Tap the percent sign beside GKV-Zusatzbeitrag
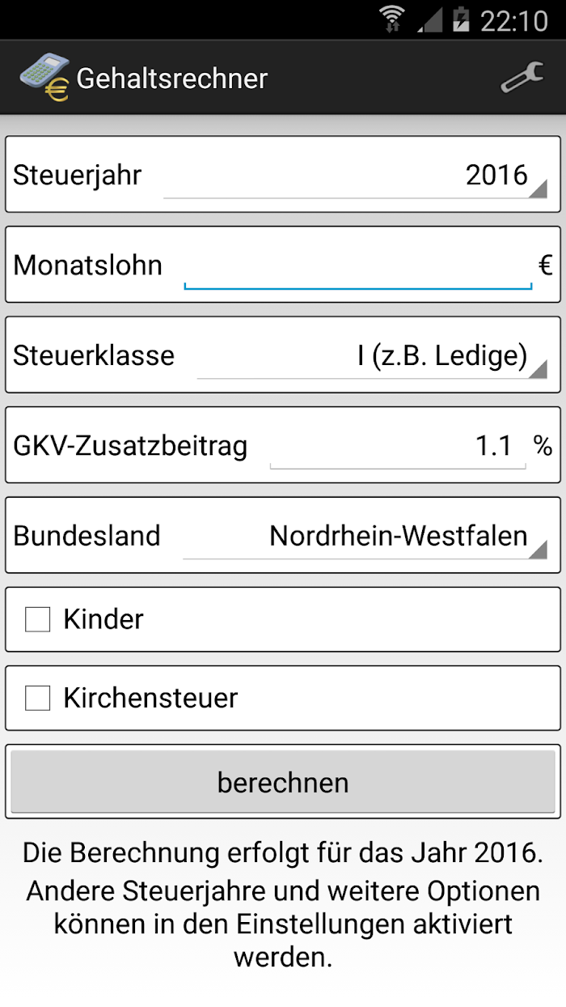566x1007 pixels. click(543, 445)
